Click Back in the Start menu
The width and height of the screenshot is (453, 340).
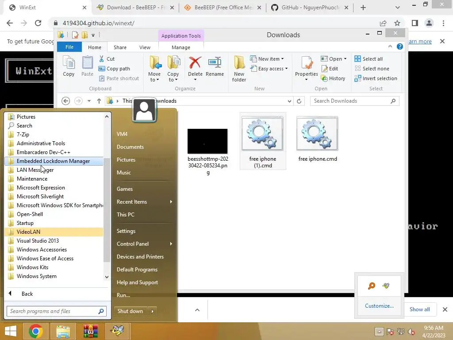click(x=27, y=294)
